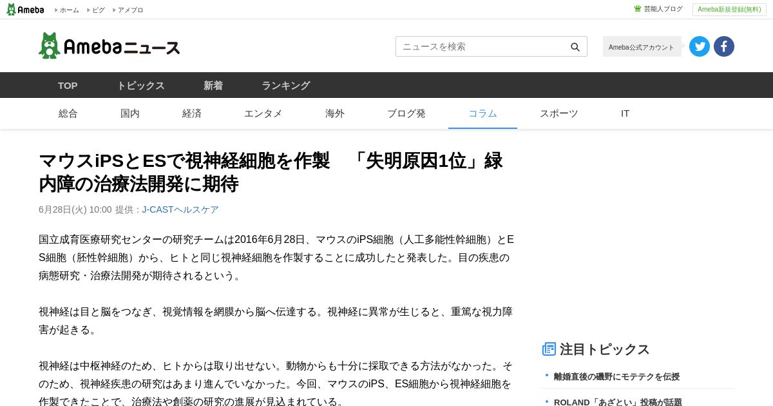
Task: Click the Ameba logo in the top bar
Action: pyautogui.click(x=25, y=10)
